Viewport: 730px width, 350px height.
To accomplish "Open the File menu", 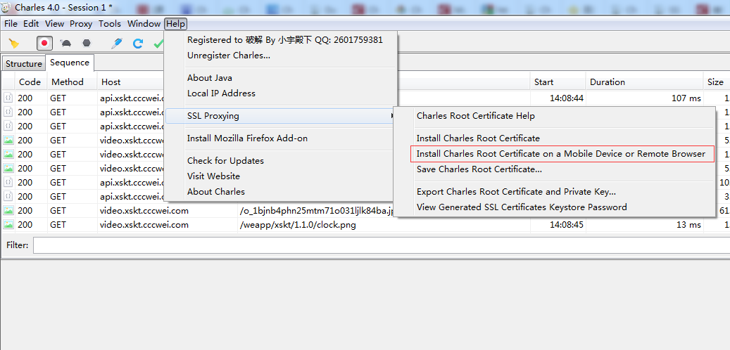I will [11, 24].
